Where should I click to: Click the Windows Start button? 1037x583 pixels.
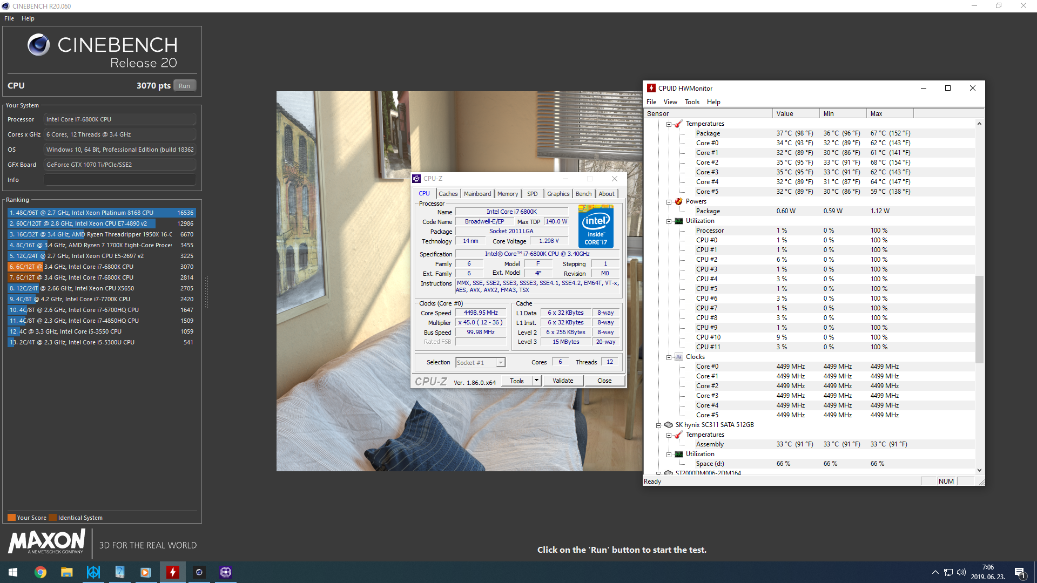13,572
